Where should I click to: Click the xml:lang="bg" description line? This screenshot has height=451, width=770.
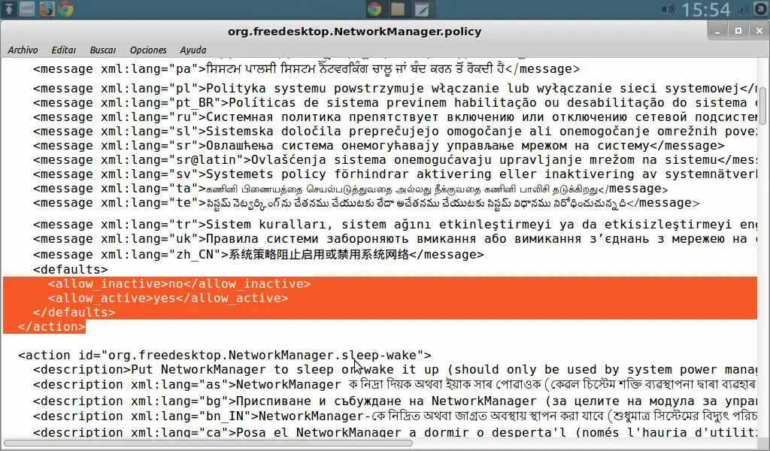[395, 401]
